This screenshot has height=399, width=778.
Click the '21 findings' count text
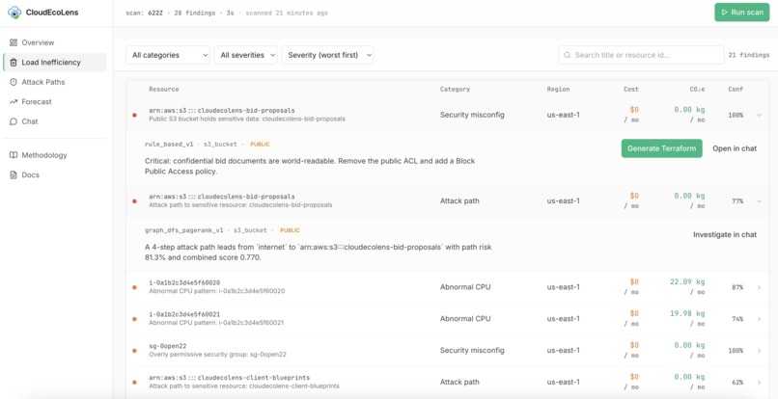(749, 55)
